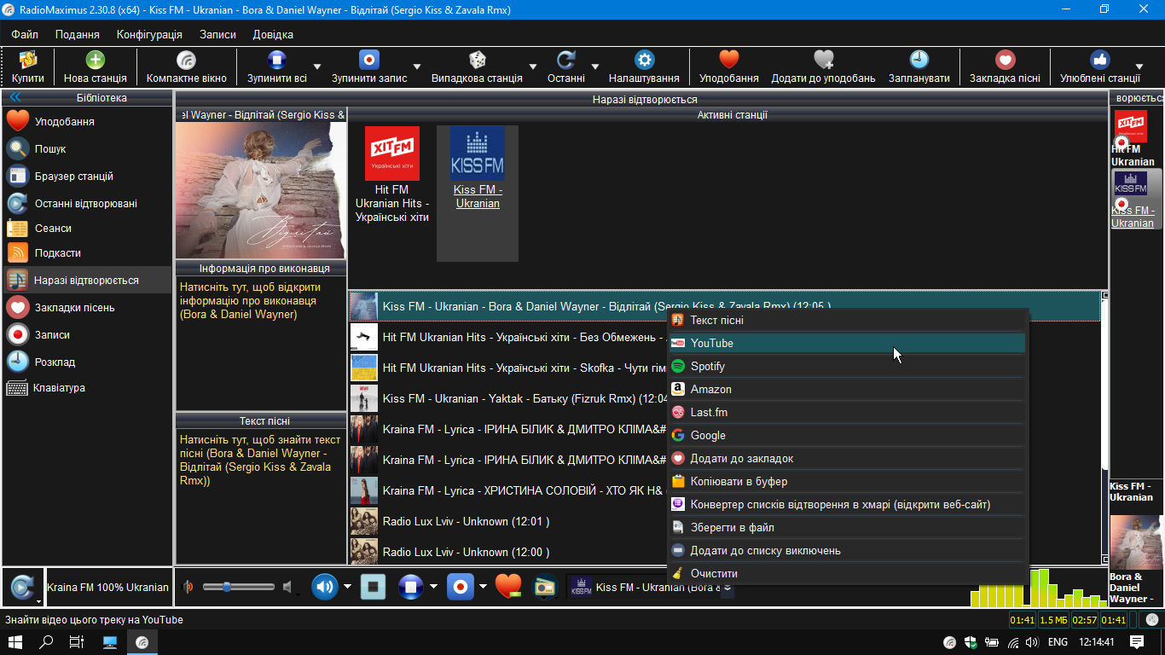
Task: Open the Подання menu
Action: pyautogui.click(x=78, y=35)
